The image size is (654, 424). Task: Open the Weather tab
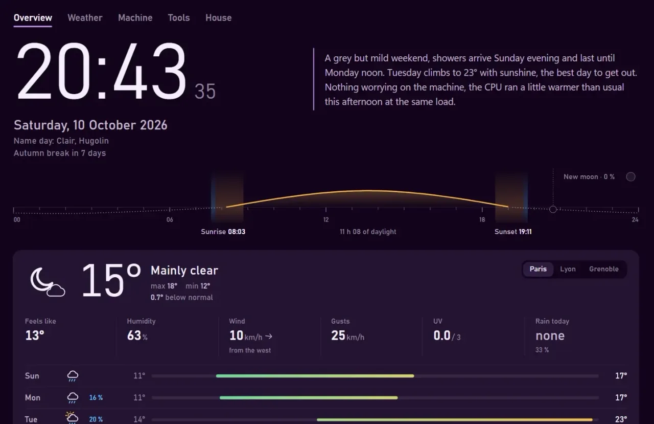[85, 18]
